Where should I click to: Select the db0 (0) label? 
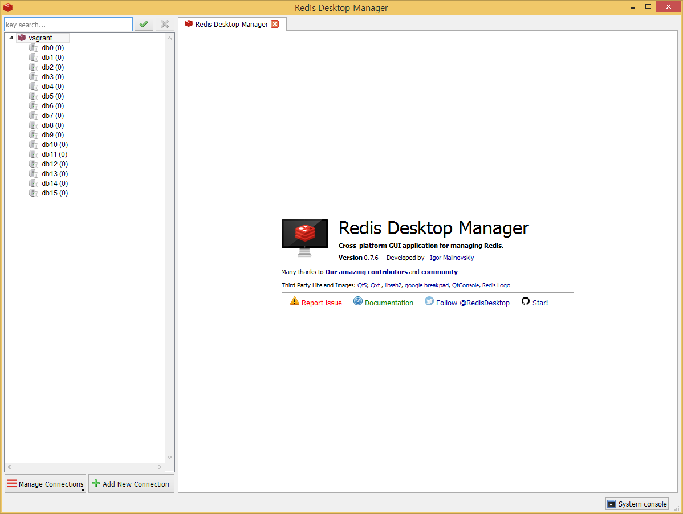(x=52, y=48)
